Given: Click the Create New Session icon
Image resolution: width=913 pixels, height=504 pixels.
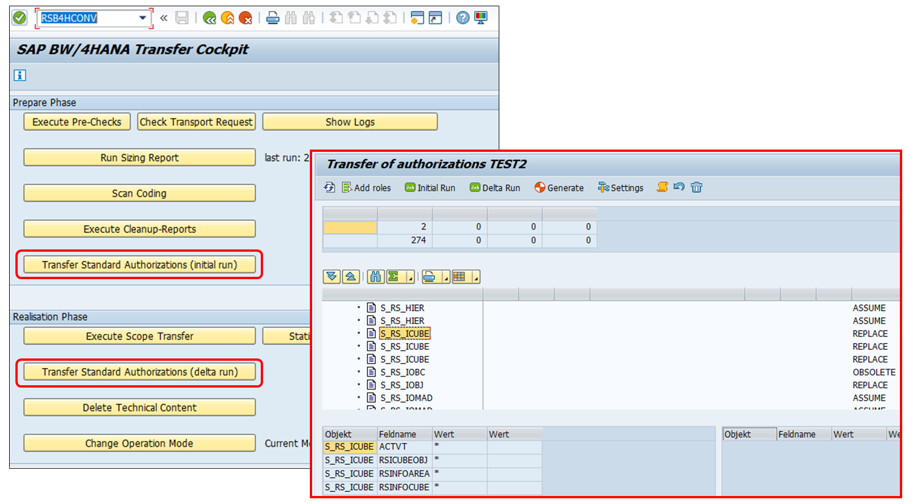Looking at the screenshot, I should click(x=418, y=18).
